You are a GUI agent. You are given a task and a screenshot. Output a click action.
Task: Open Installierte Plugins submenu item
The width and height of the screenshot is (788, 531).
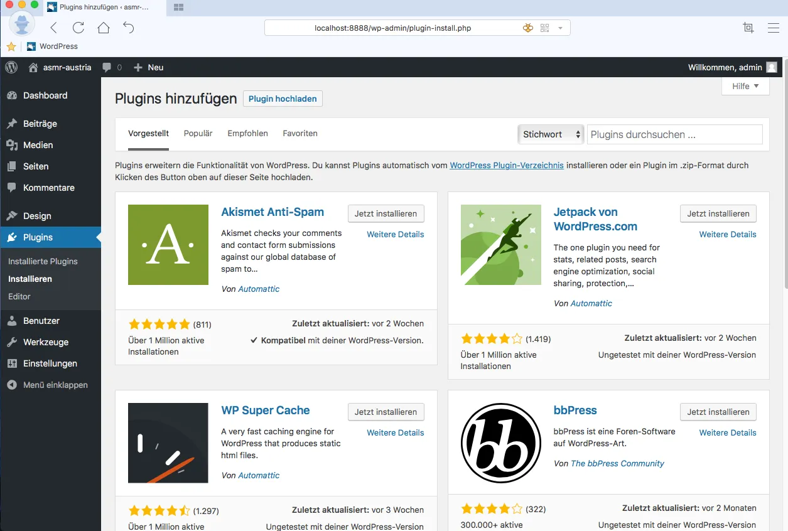pos(43,261)
